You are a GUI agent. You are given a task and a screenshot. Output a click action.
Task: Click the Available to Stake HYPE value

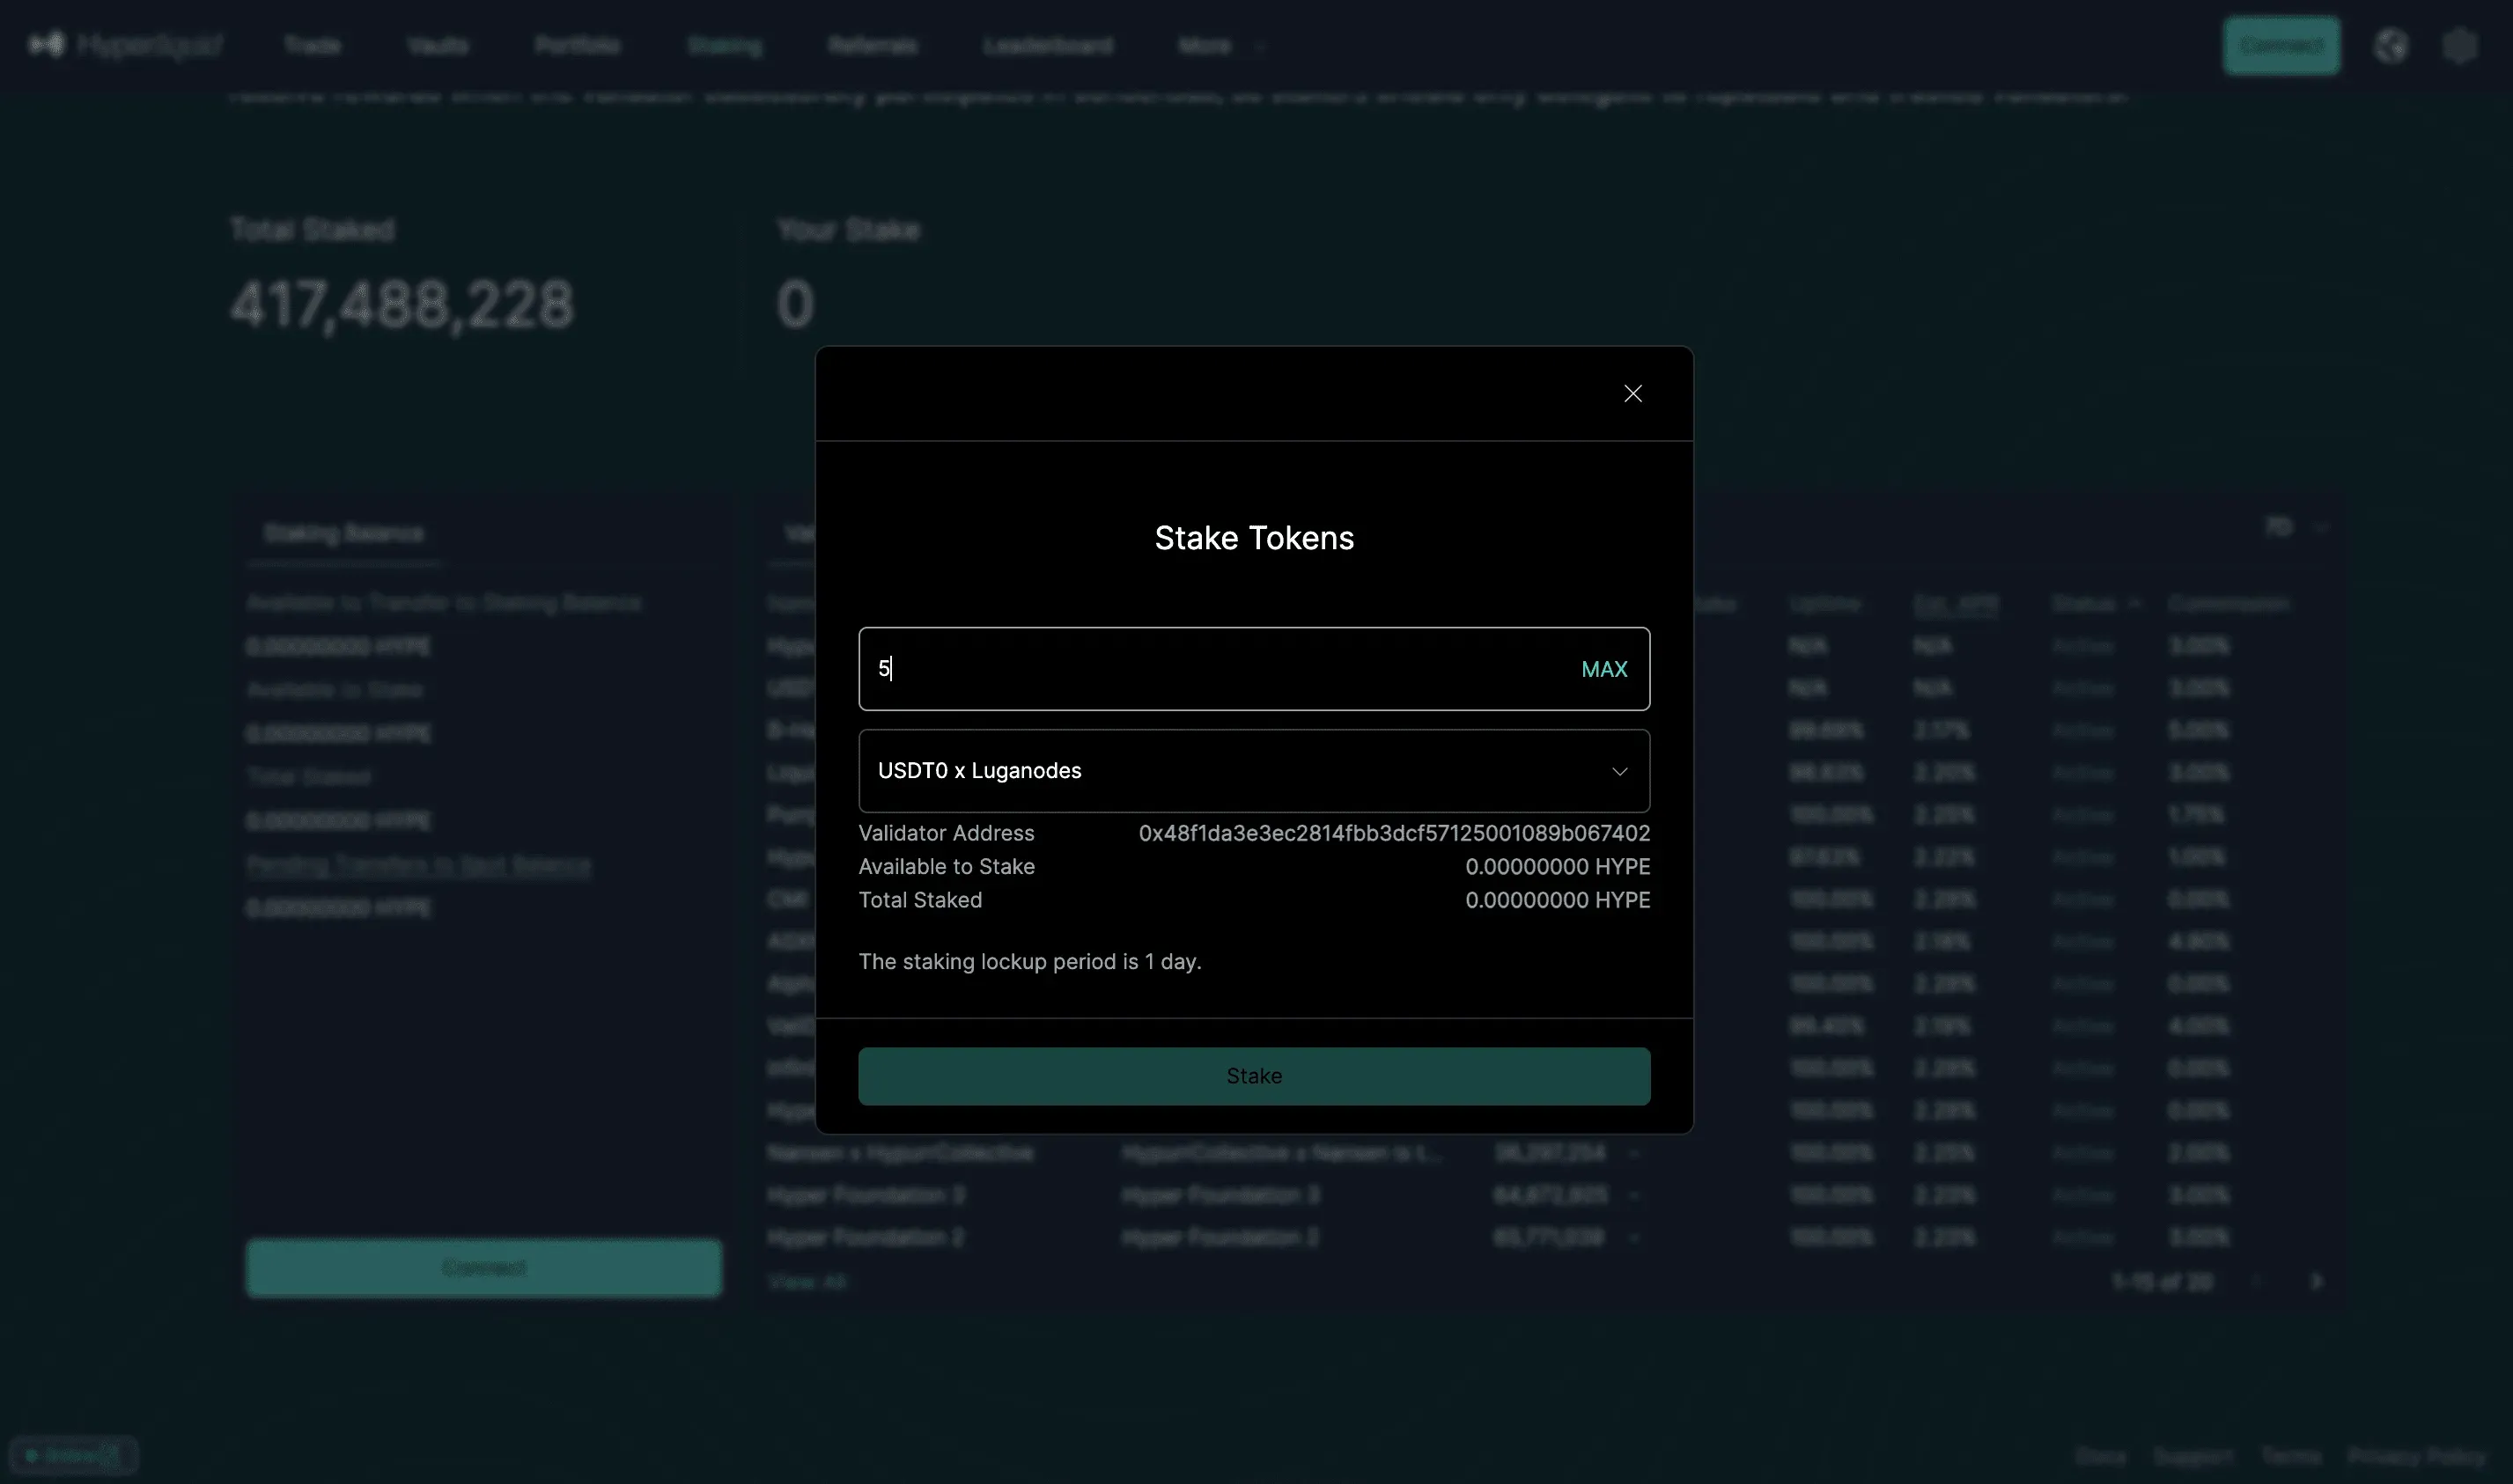1558,867
